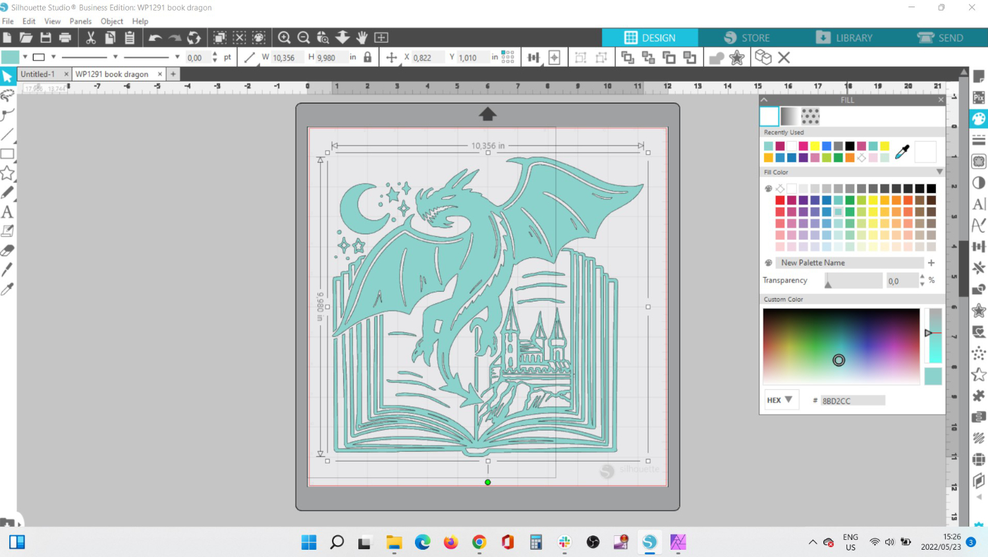988x557 pixels.
Task: Select the solid fill type
Action: pyautogui.click(x=769, y=117)
